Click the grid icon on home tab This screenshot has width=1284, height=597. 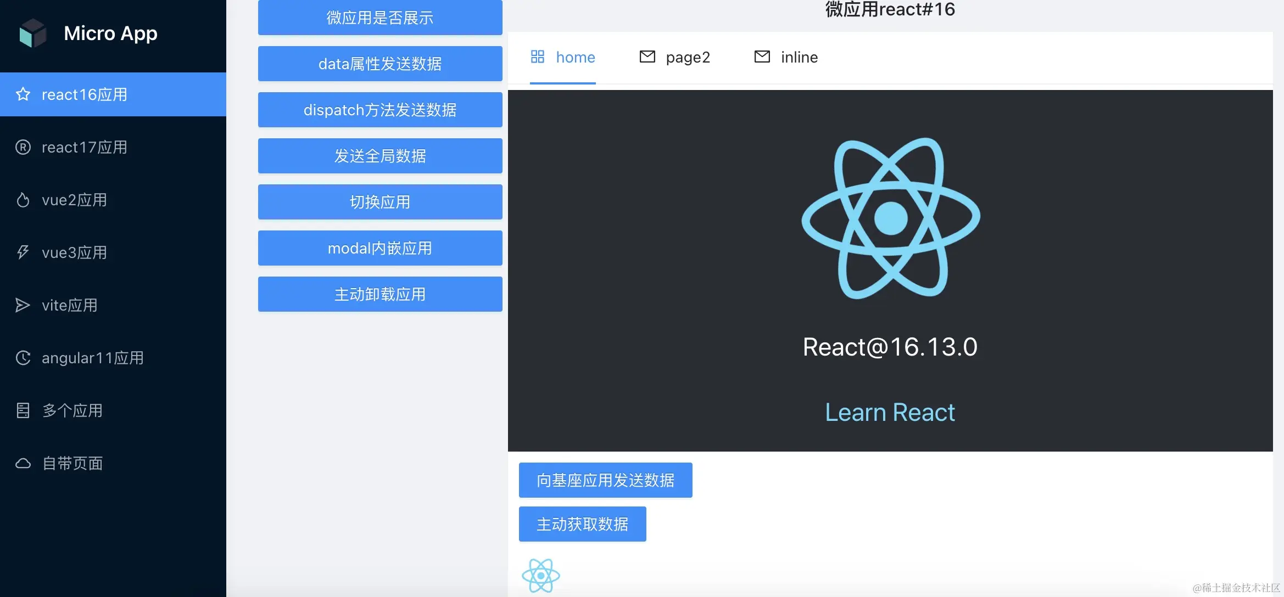click(538, 57)
